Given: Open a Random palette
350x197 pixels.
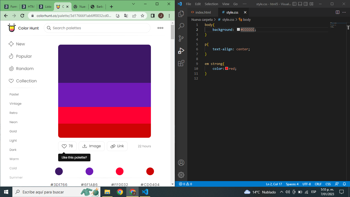Looking at the screenshot, I should (21, 68).
